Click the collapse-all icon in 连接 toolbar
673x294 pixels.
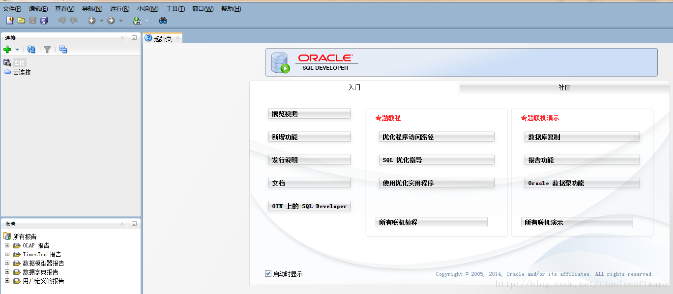63,50
